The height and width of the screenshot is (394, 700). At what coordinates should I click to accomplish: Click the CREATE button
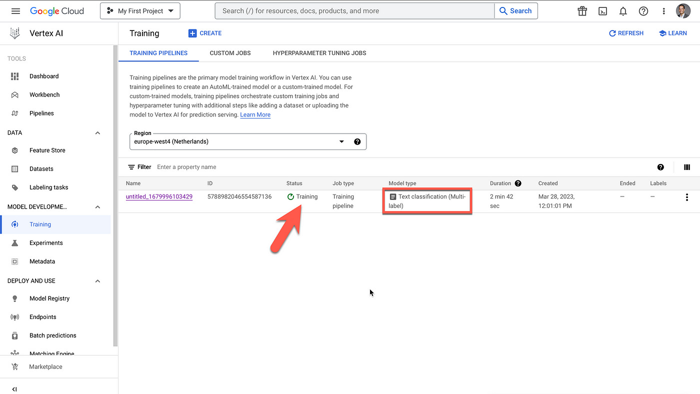point(205,33)
